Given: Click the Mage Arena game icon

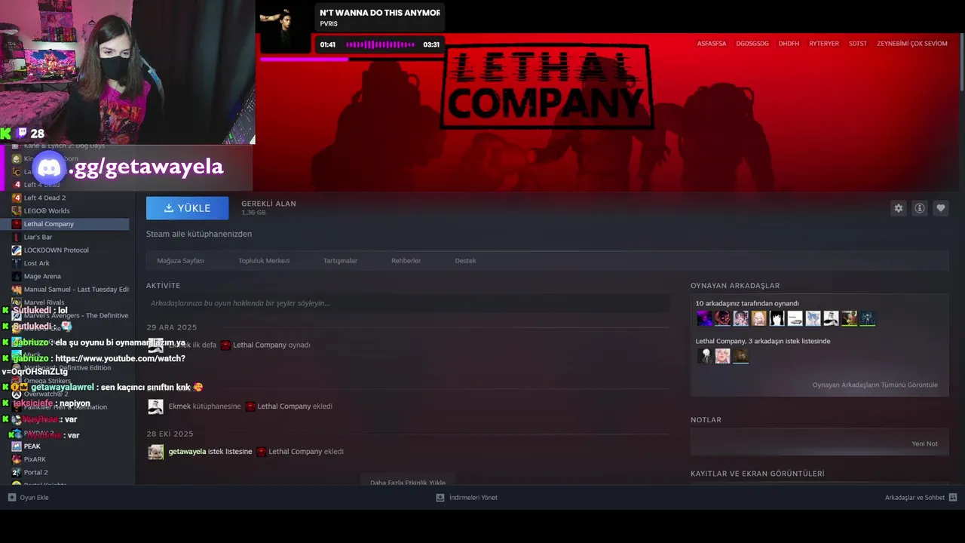Looking at the screenshot, I should pyautogui.click(x=17, y=276).
